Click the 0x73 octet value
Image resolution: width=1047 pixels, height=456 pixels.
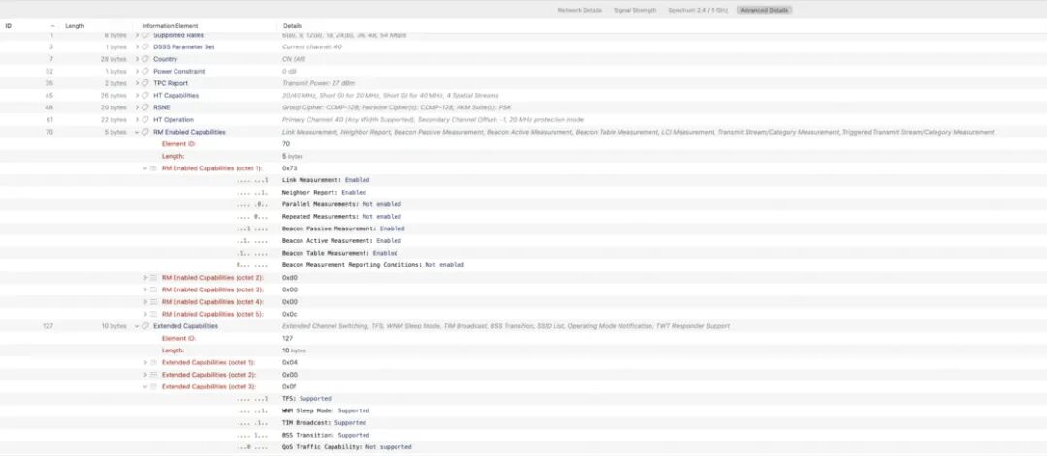pyautogui.click(x=289, y=168)
